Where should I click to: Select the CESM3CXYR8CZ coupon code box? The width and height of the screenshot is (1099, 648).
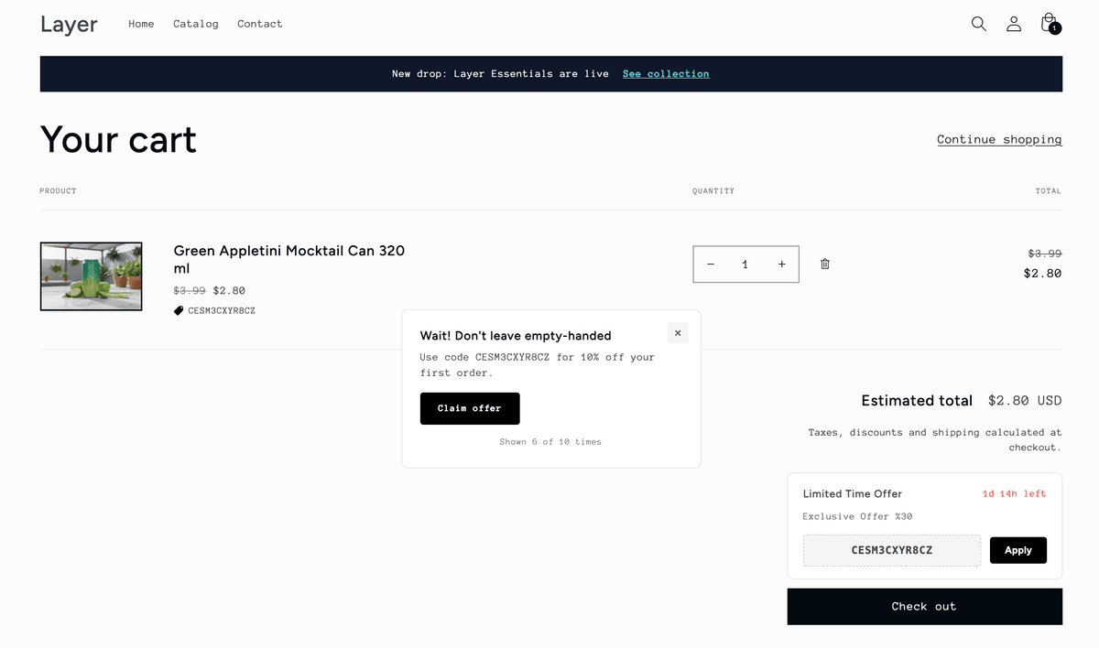coord(891,550)
